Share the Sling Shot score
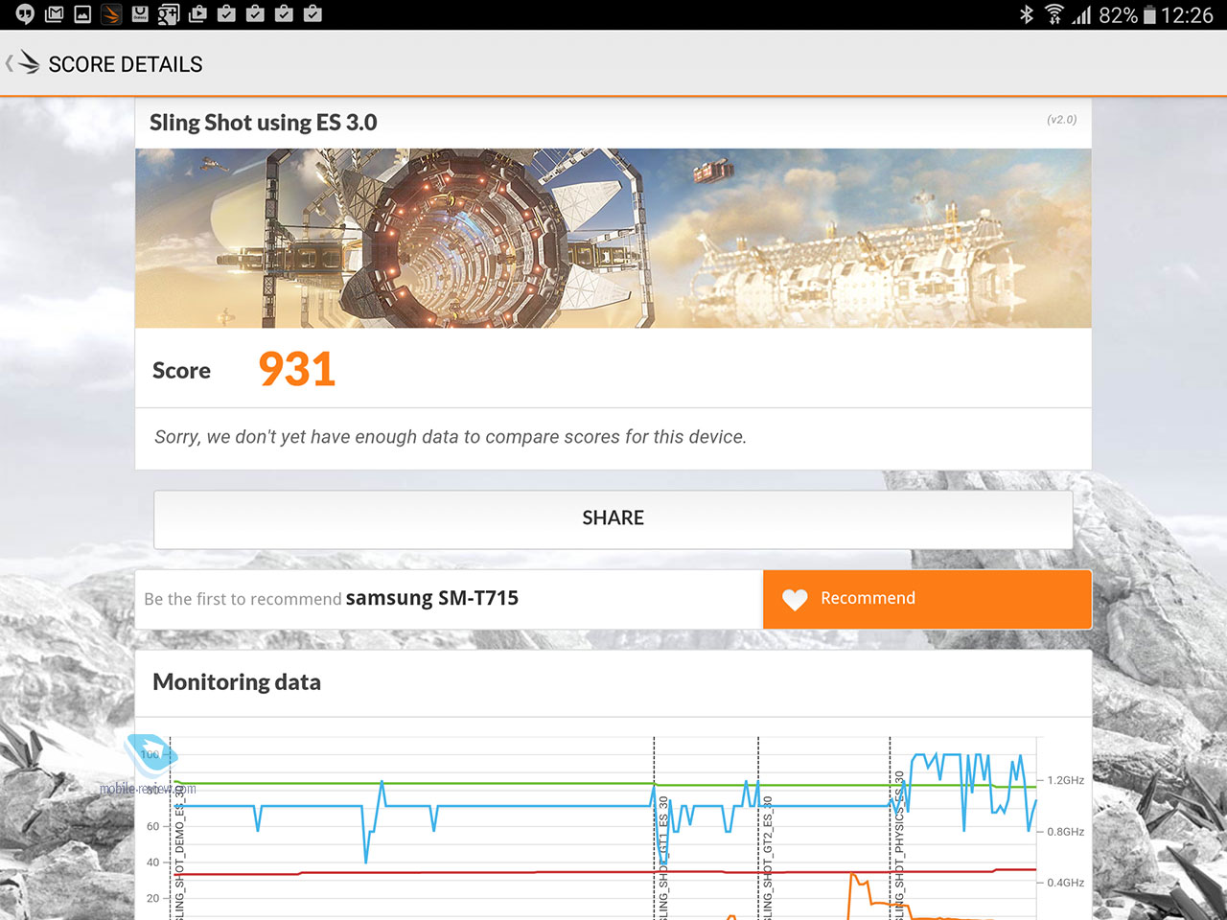 [x=613, y=518]
